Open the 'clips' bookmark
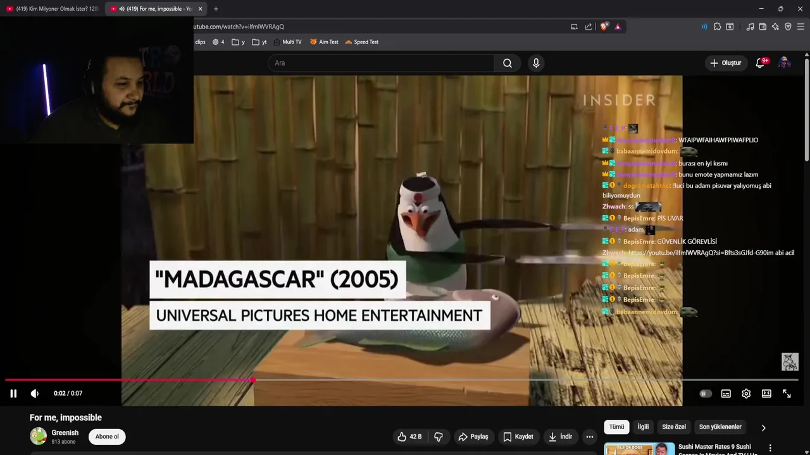810x455 pixels. [x=200, y=42]
